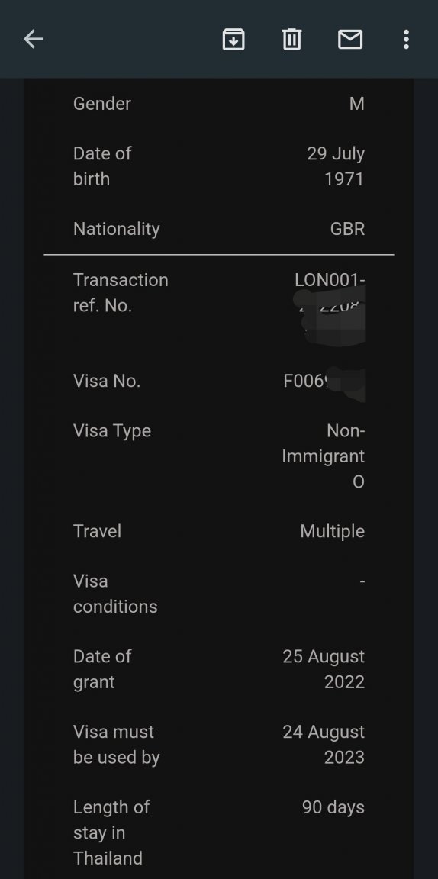Select the Visa must be used by label
This screenshot has height=879, width=438.
pyautogui.click(x=116, y=745)
